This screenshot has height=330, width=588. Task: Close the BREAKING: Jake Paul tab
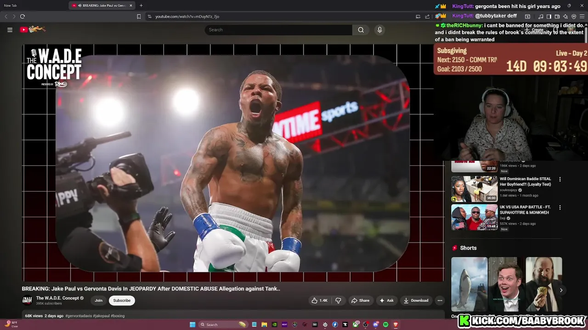click(131, 5)
